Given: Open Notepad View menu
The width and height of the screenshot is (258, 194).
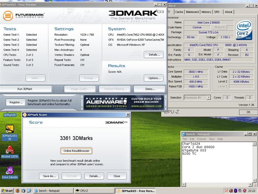Looking at the screenshot, I should click(212, 139).
